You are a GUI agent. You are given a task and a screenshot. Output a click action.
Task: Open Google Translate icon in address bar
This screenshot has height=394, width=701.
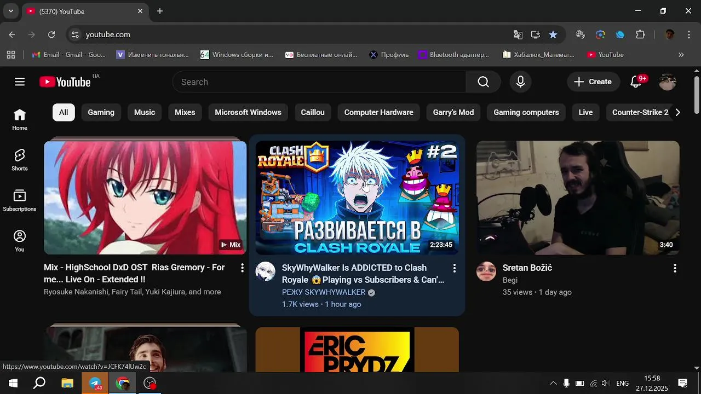tap(518, 34)
